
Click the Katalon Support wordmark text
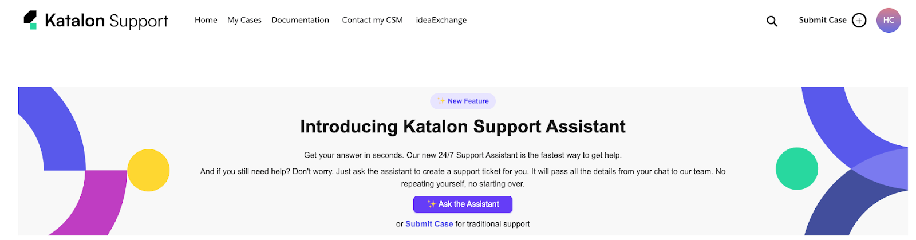106,21
